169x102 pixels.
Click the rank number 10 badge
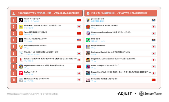13,80
